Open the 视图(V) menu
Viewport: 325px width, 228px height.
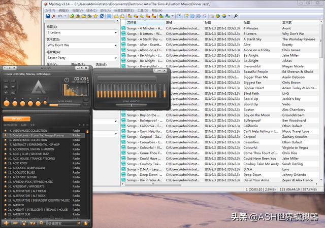pos(77,10)
